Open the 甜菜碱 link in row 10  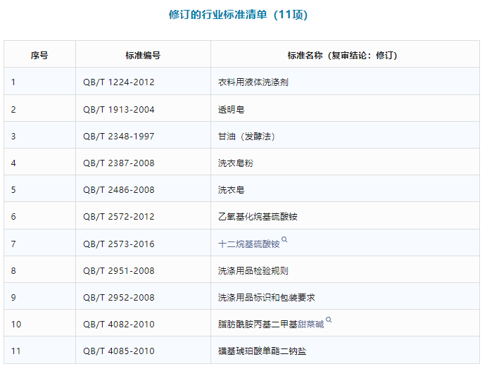[x=311, y=325]
